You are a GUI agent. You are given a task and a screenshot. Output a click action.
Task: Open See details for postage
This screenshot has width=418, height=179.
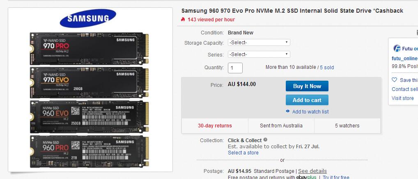[x=312, y=171]
